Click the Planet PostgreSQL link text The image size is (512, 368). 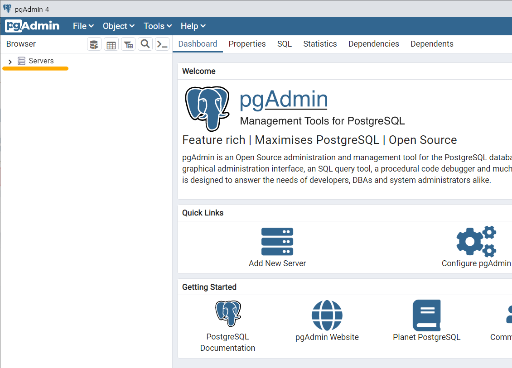[x=426, y=337]
